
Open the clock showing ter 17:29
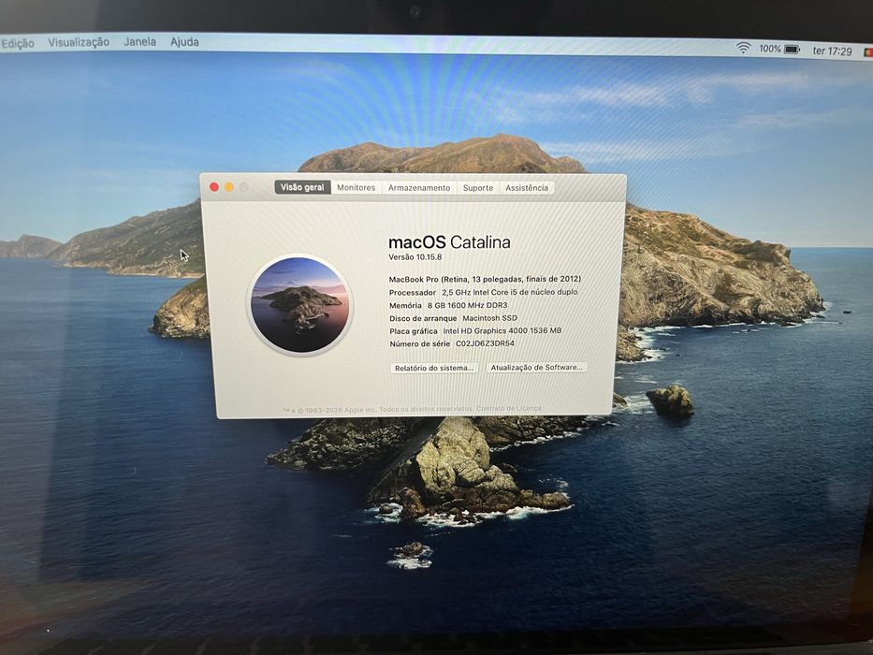832,51
